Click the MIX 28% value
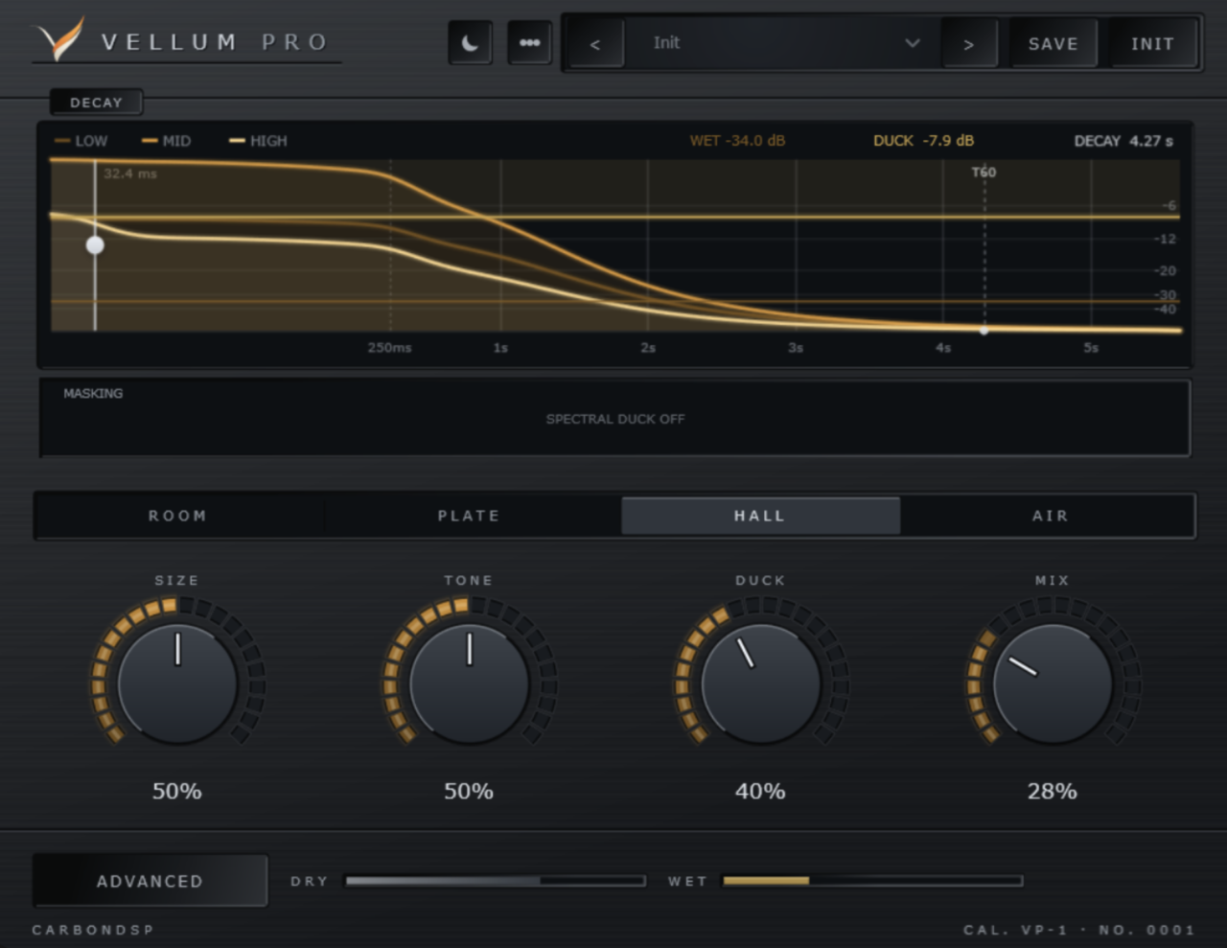This screenshot has height=948, width=1227. click(1053, 791)
